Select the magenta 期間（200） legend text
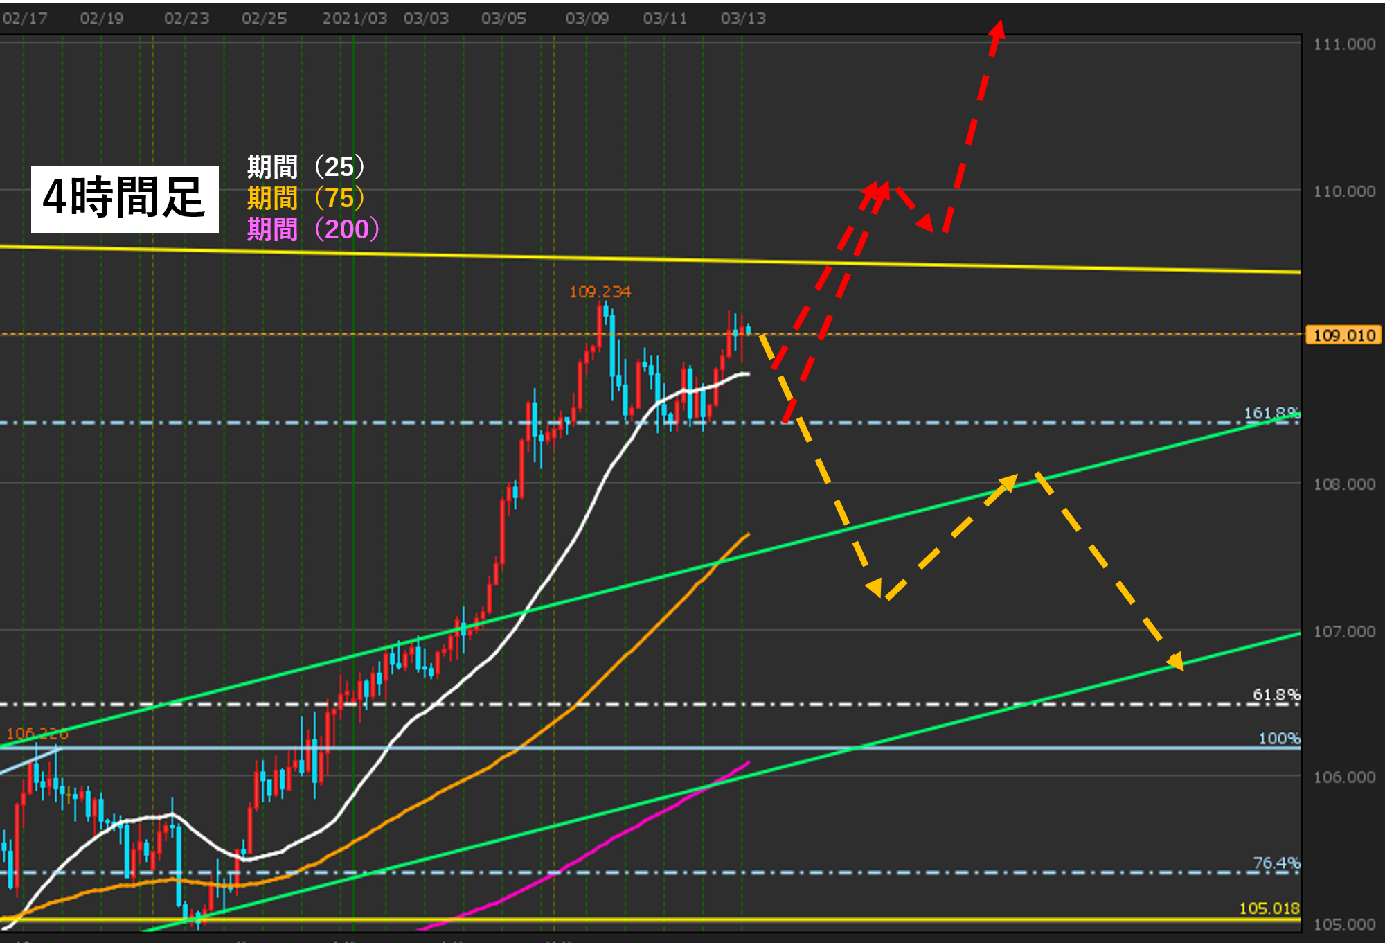This screenshot has height=943, width=1385. click(313, 229)
